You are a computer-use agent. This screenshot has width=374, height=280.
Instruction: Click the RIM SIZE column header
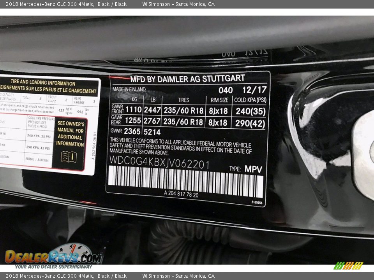pos(219,100)
